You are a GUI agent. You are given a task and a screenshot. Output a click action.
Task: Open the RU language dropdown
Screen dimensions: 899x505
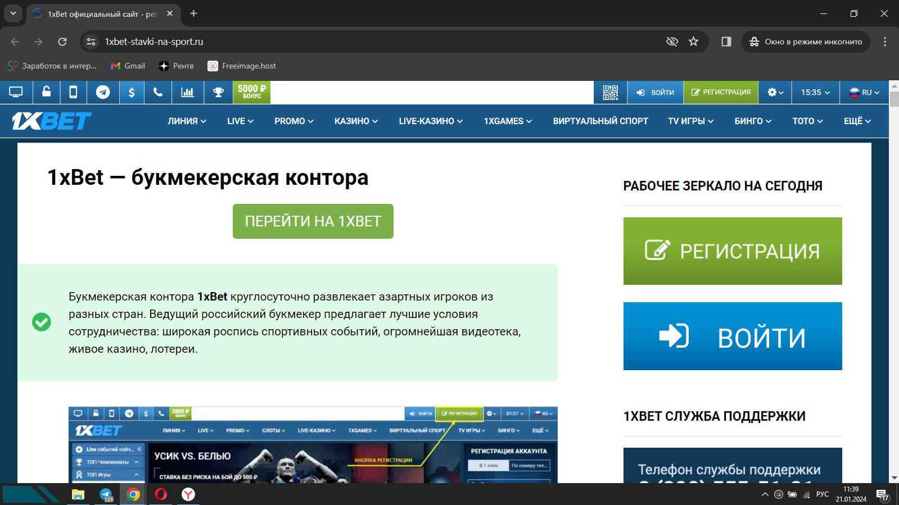(864, 92)
